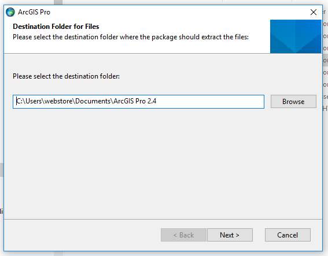Click the 'Please select the destination folder:' label
The image size is (328, 256).
pyautogui.click(x=66, y=76)
